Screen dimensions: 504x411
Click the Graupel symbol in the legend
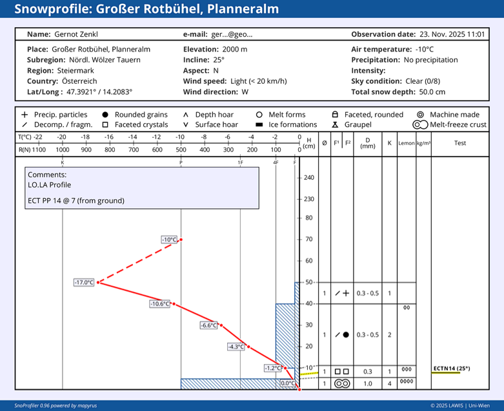pyautogui.click(x=335, y=124)
